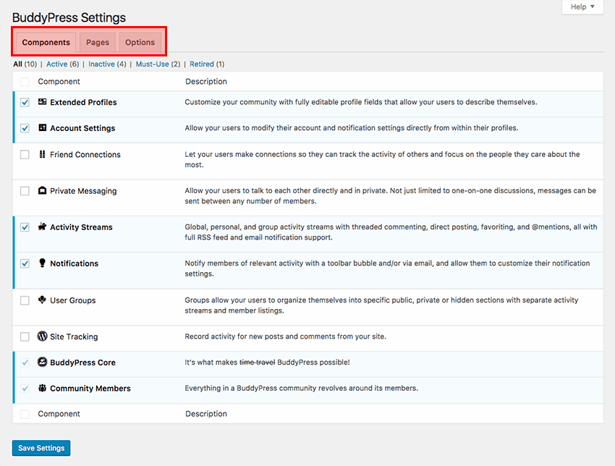
Task: Filter by Inactive components
Action: (101, 64)
